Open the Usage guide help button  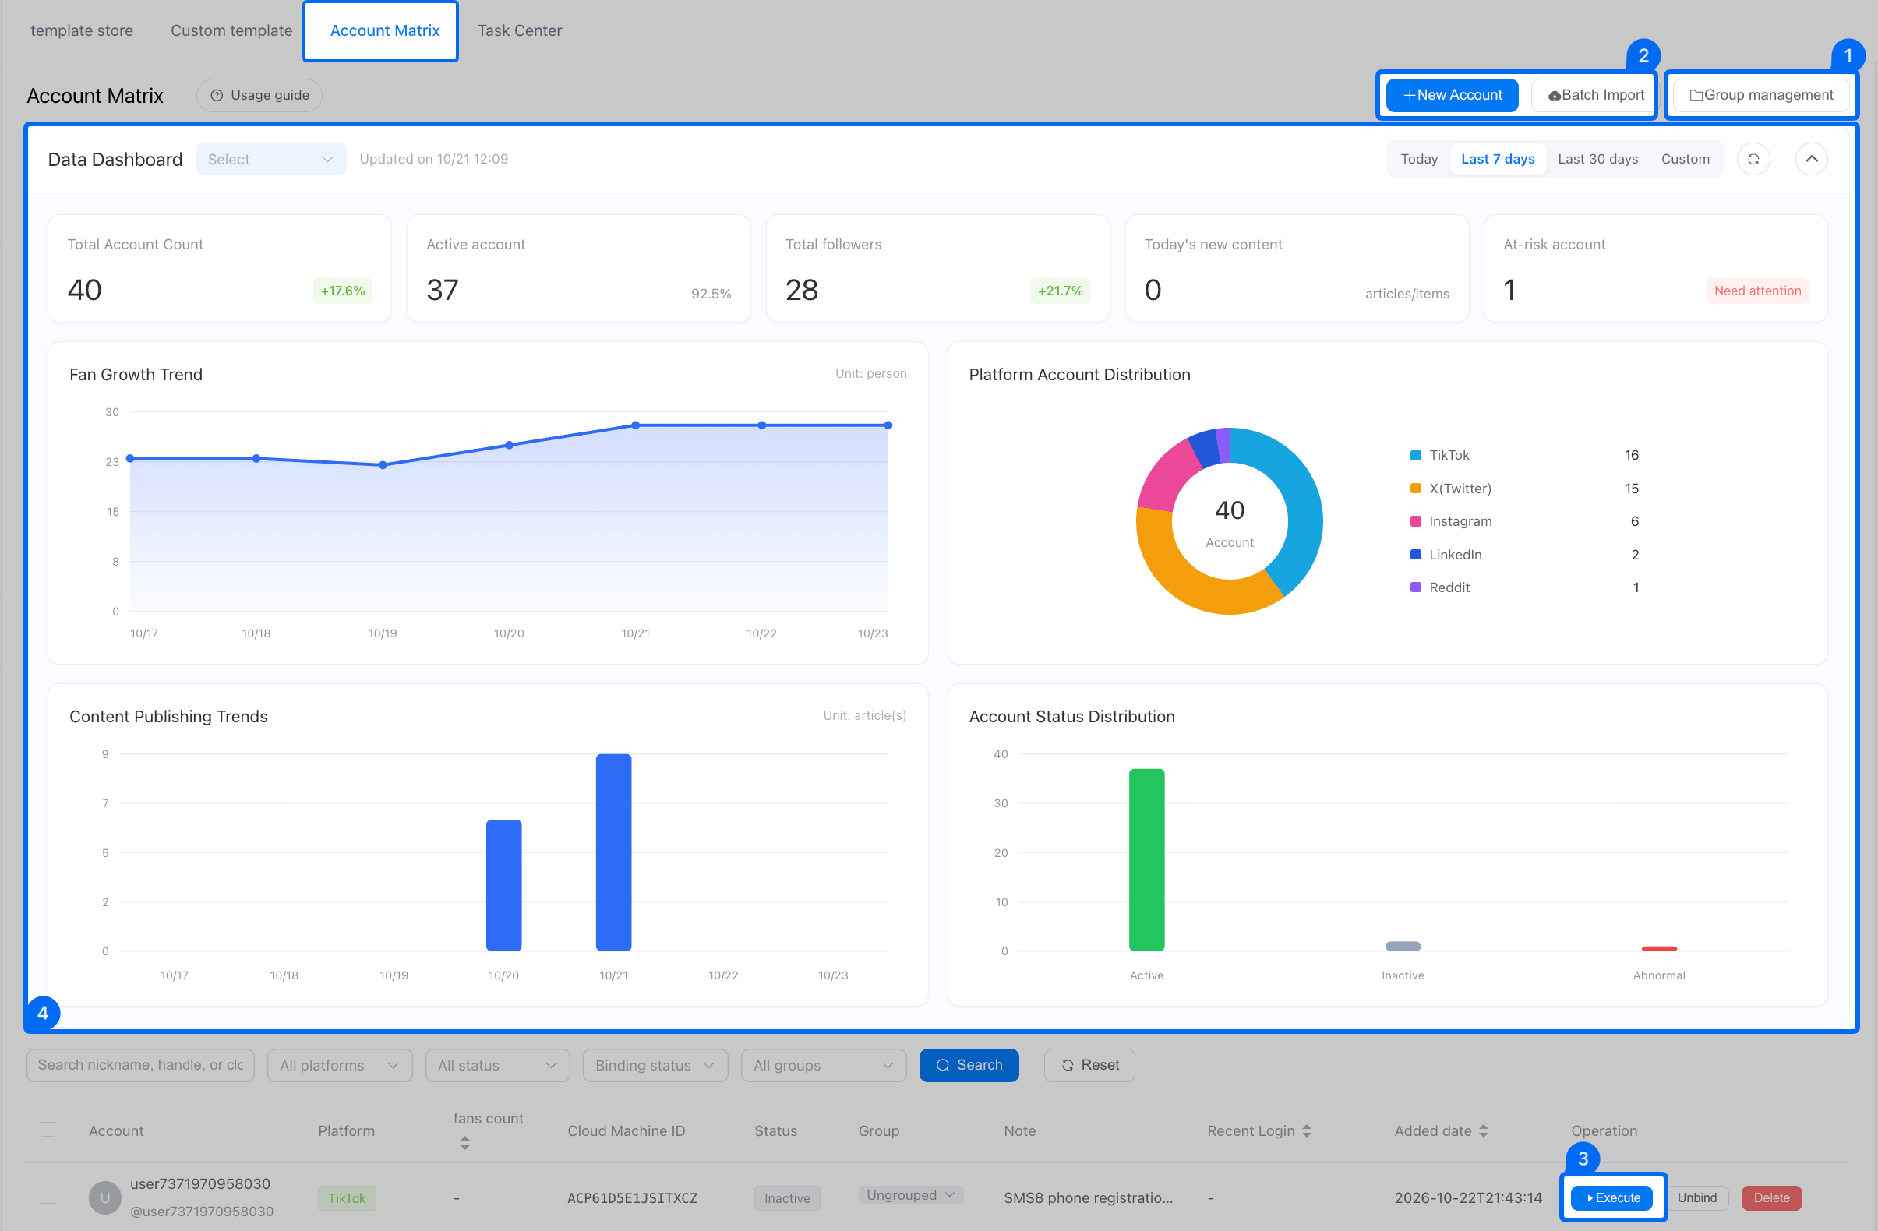point(259,96)
